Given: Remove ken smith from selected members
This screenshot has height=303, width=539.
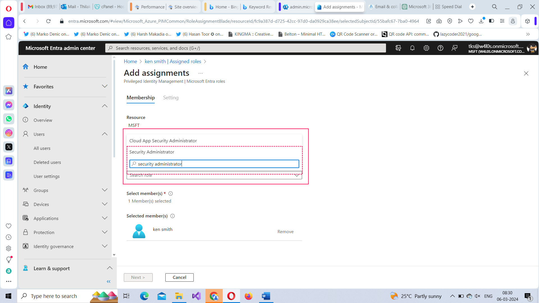Looking at the screenshot, I should tap(286, 231).
